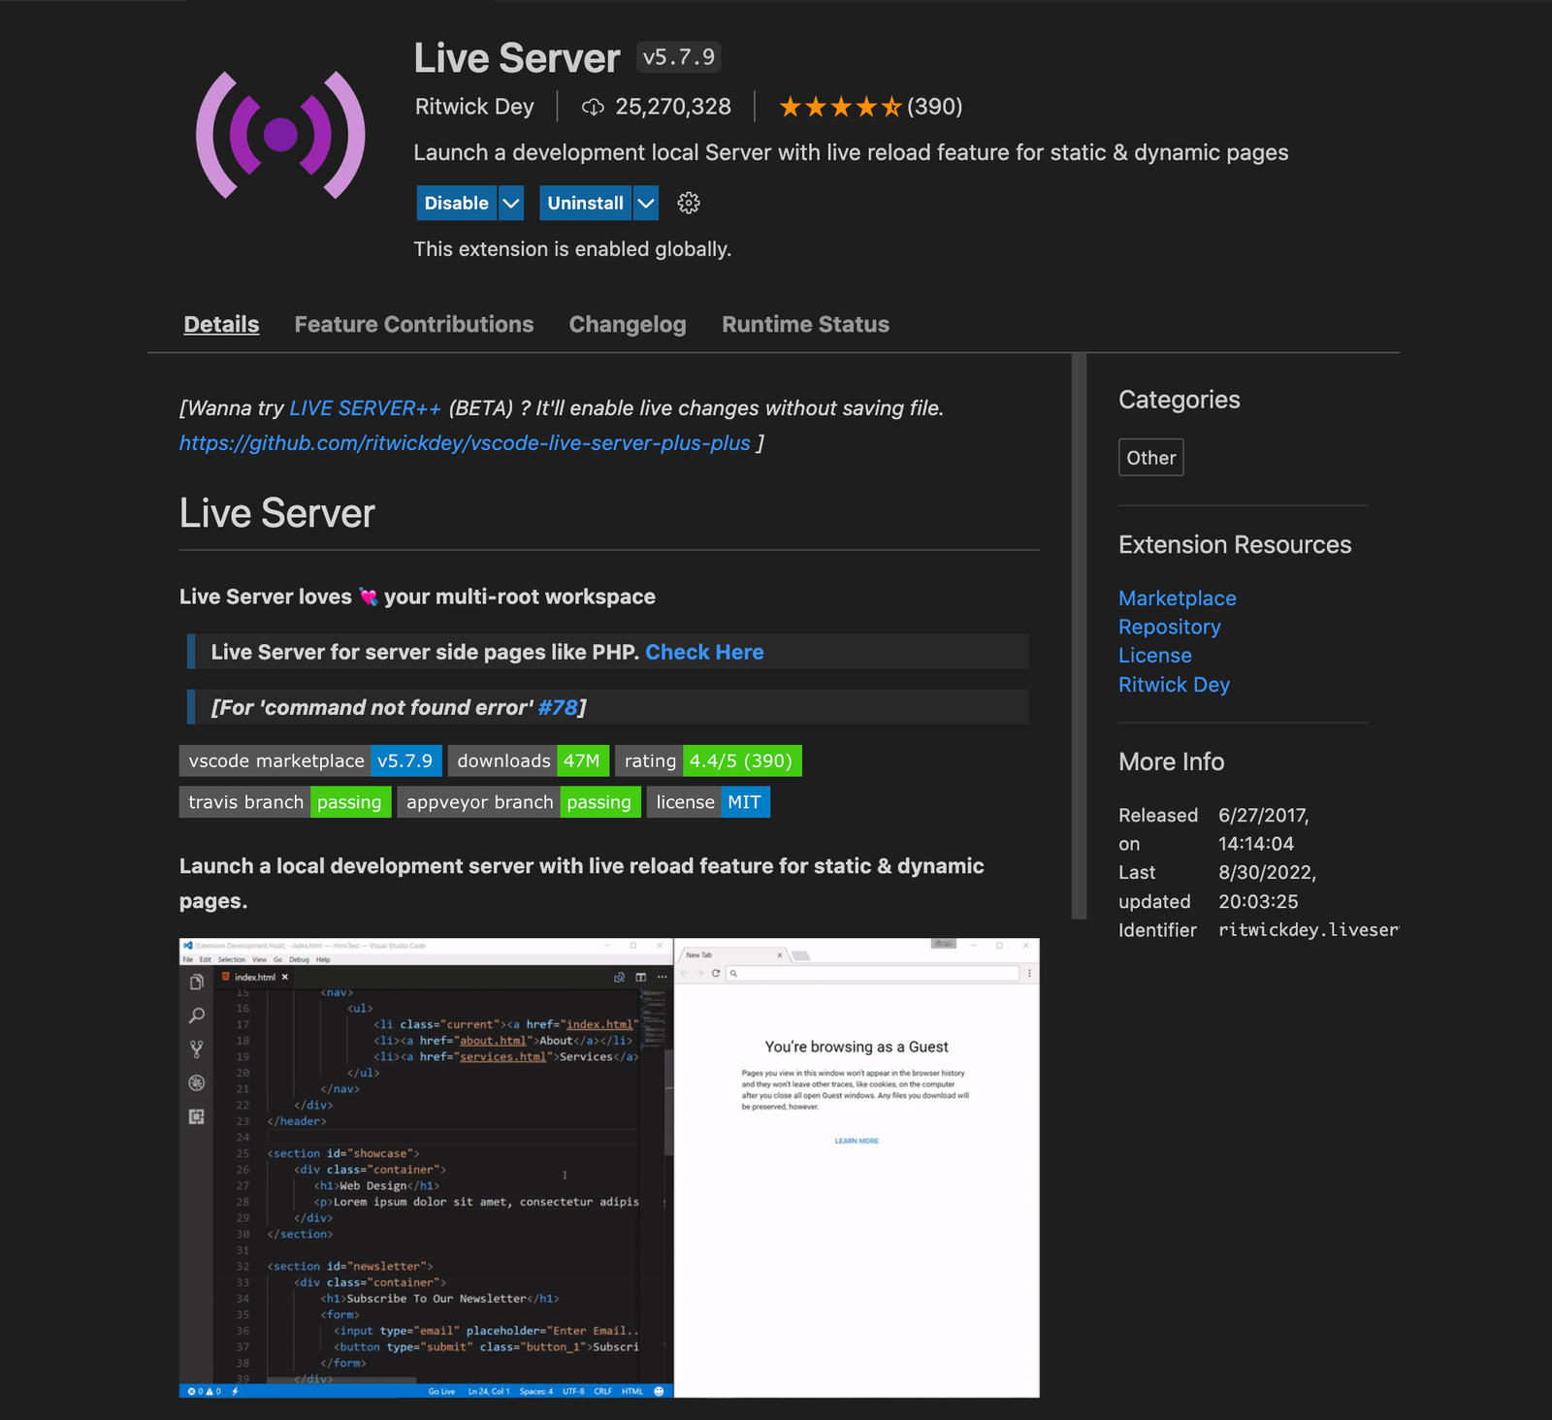Click the vscode marketplace v5.7.9 badge
This screenshot has width=1552, height=1420.
click(311, 760)
